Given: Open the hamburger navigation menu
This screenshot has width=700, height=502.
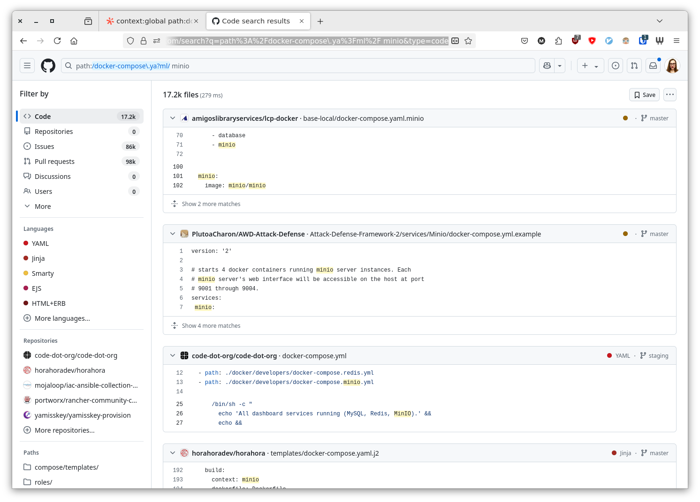Looking at the screenshot, I should coord(27,66).
